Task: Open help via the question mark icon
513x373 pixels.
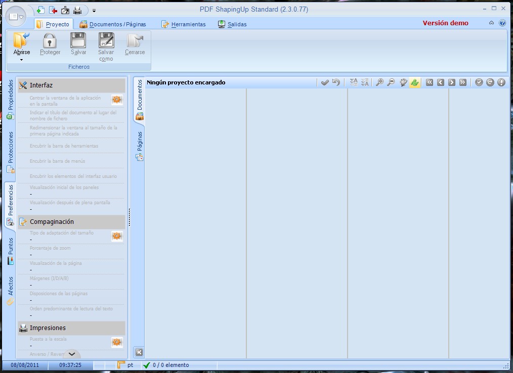Action: (x=502, y=23)
